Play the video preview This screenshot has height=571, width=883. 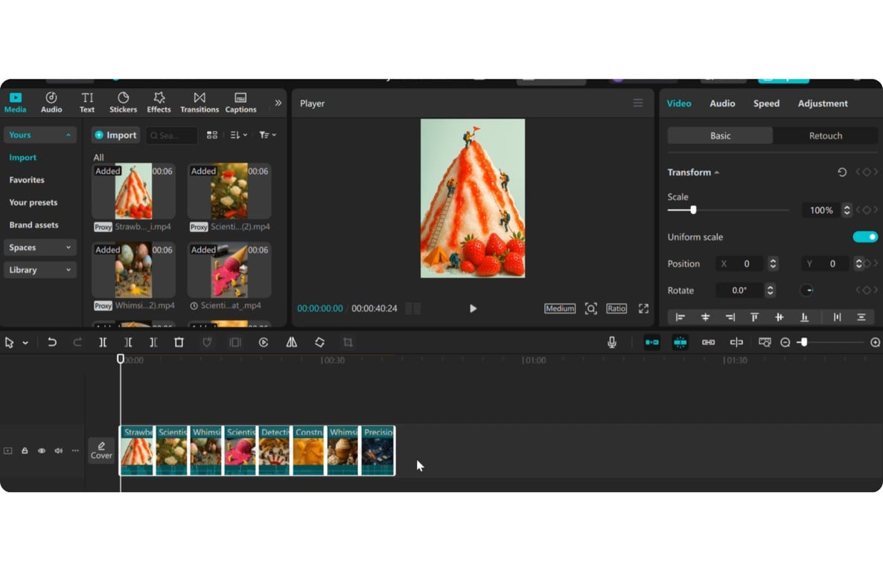(473, 309)
